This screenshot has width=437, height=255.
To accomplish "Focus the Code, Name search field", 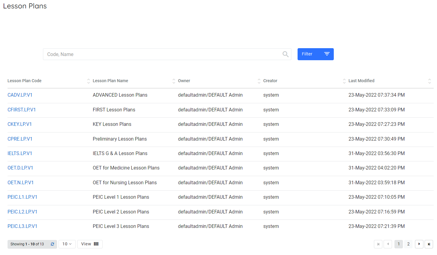I will pyautogui.click(x=163, y=54).
